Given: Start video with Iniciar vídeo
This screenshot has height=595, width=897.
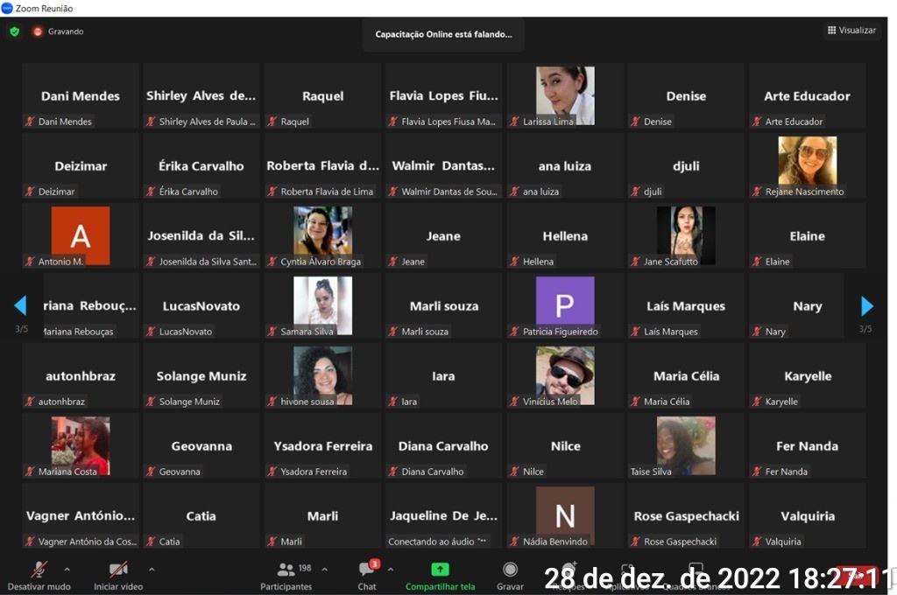Looking at the screenshot, I should coord(118,570).
